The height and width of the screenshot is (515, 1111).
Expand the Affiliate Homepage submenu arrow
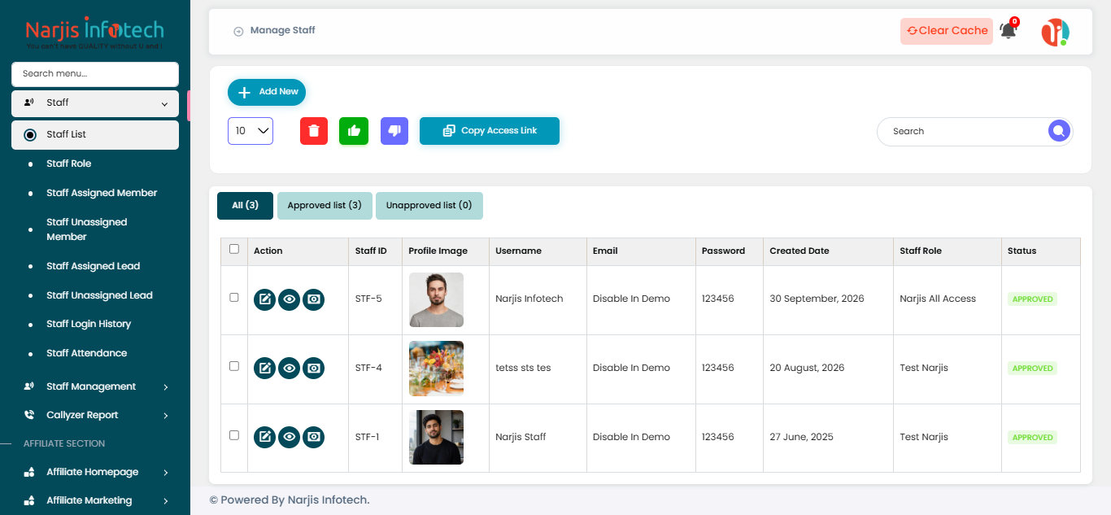coord(165,473)
